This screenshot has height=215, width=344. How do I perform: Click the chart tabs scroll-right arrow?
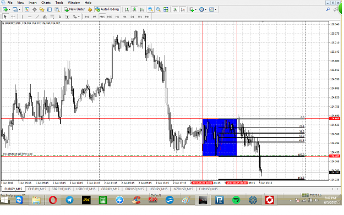[x=338, y=189]
